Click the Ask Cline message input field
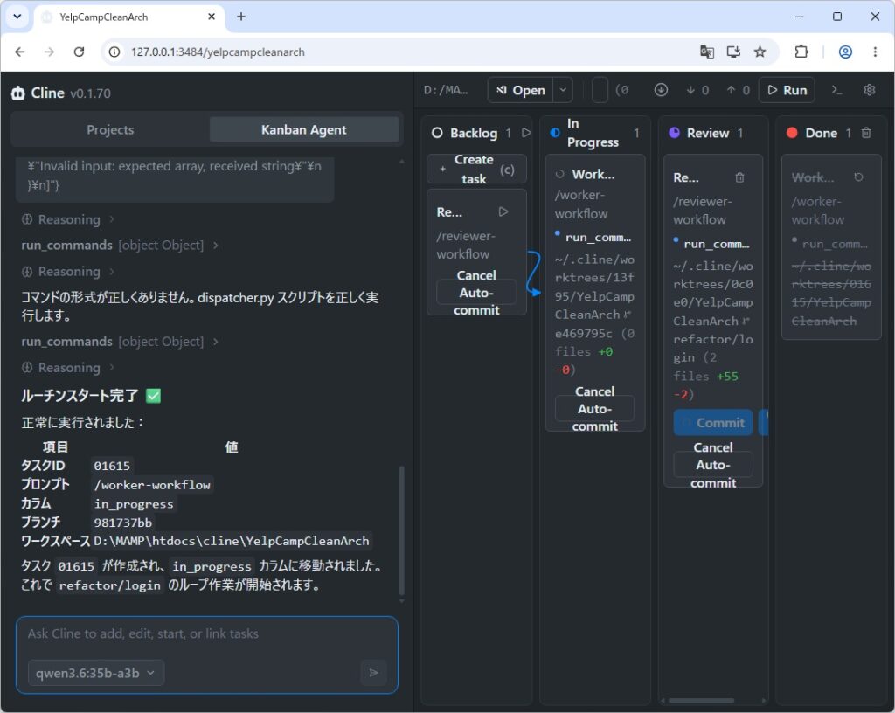Image resolution: width=895 pixels, height=713 pixels. click(206, 634)
